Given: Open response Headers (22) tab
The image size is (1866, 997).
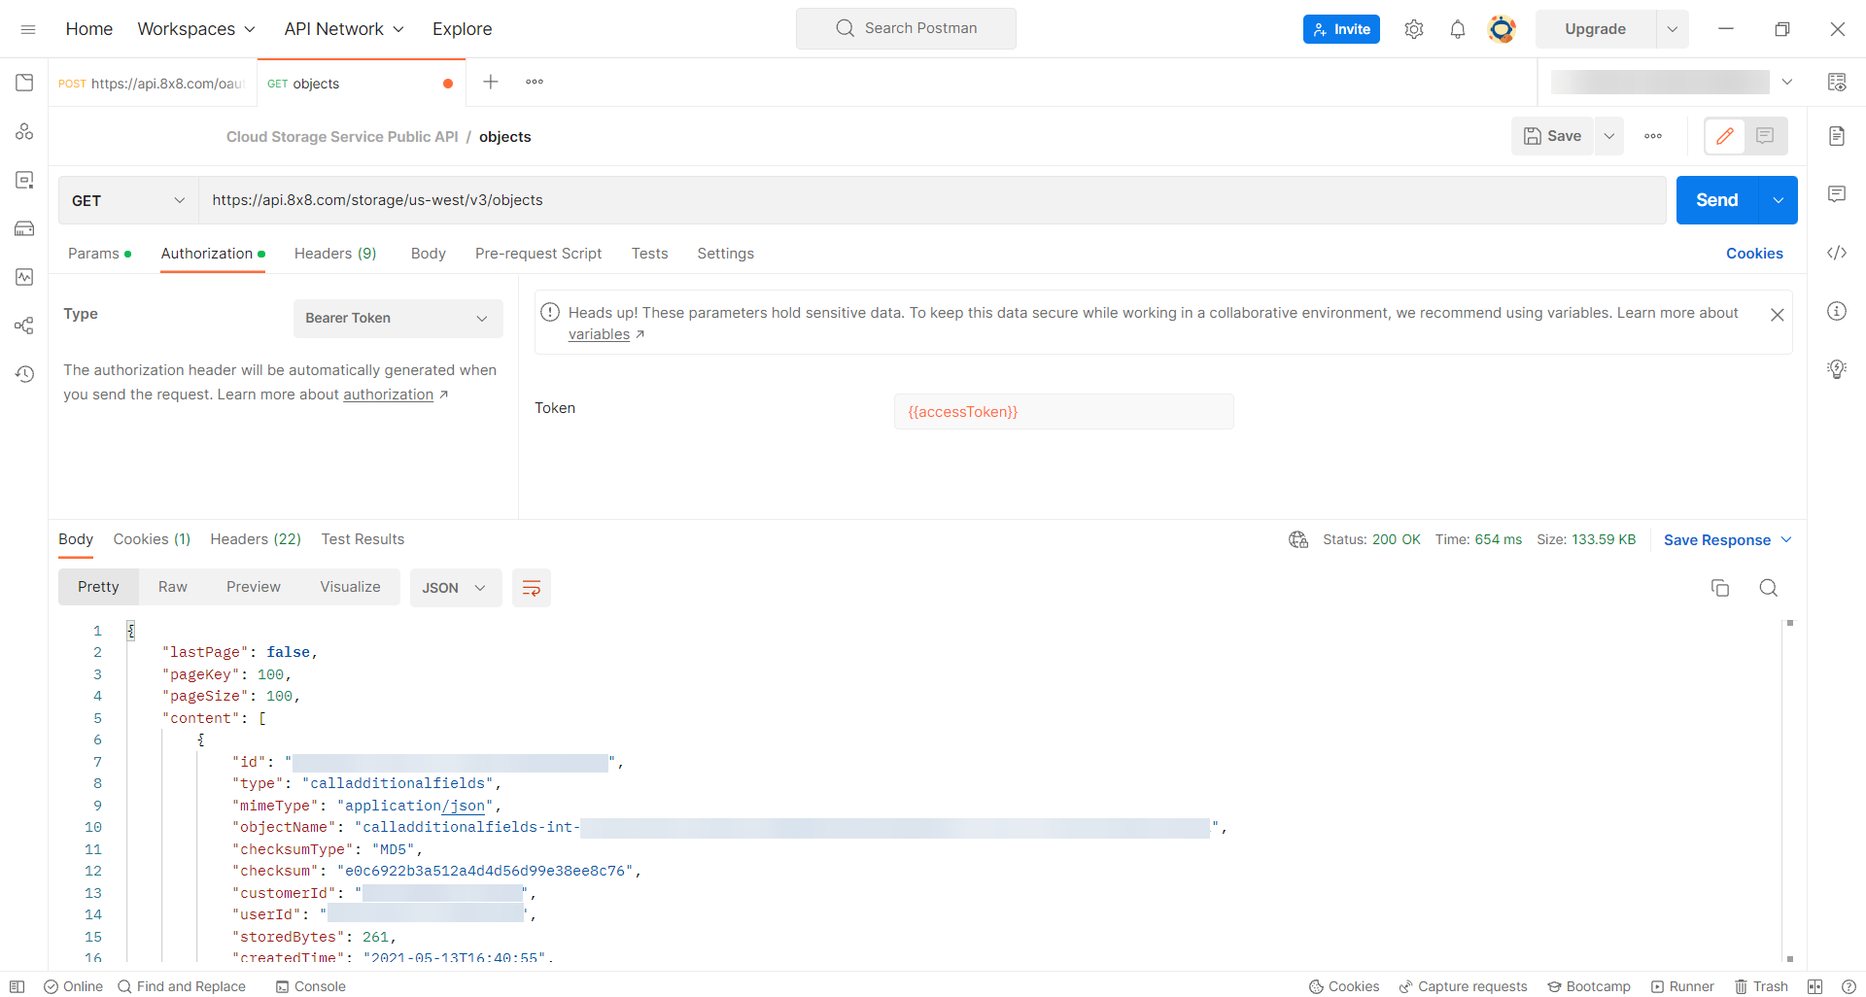Looking at the screenshot, I should 256,539.
